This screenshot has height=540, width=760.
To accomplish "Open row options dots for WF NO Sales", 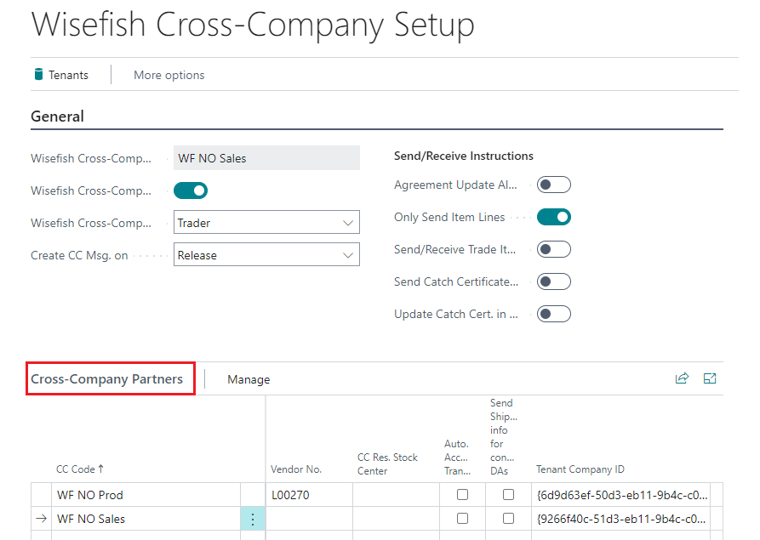I will 253,519.
